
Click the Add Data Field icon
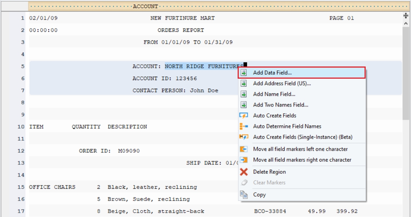244,73
